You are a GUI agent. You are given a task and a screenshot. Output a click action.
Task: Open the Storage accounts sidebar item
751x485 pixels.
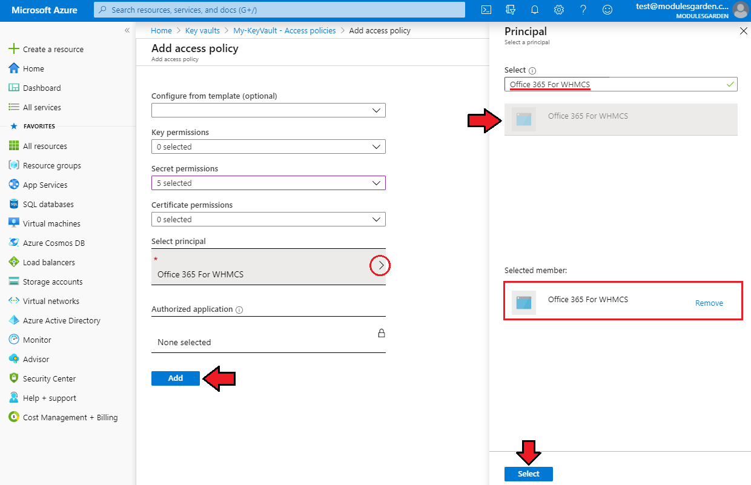tap(53, 282)
